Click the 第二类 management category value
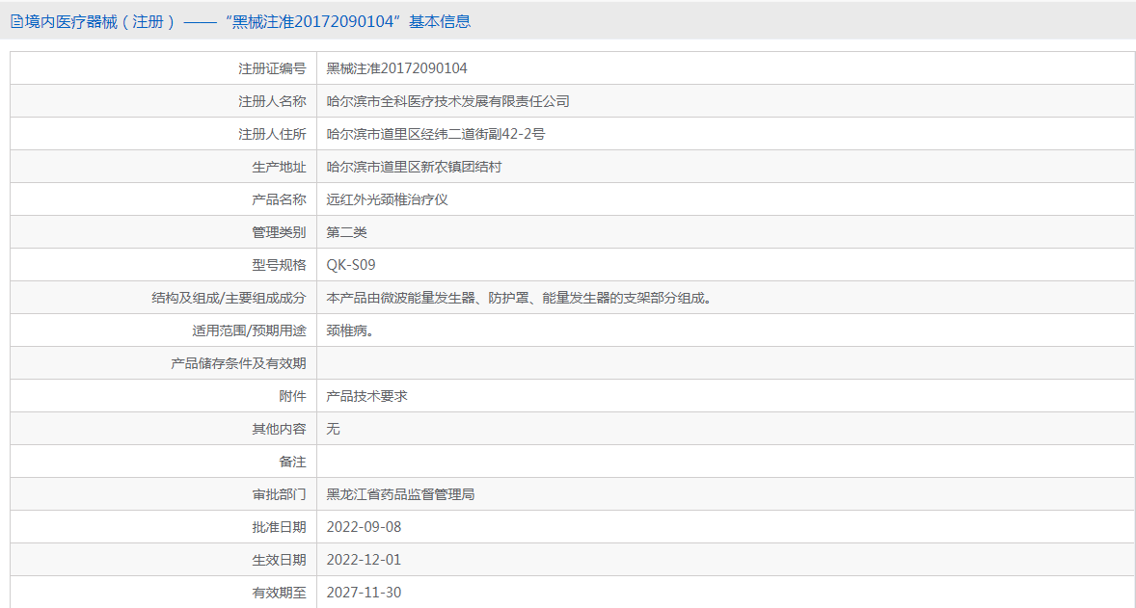 346,232
